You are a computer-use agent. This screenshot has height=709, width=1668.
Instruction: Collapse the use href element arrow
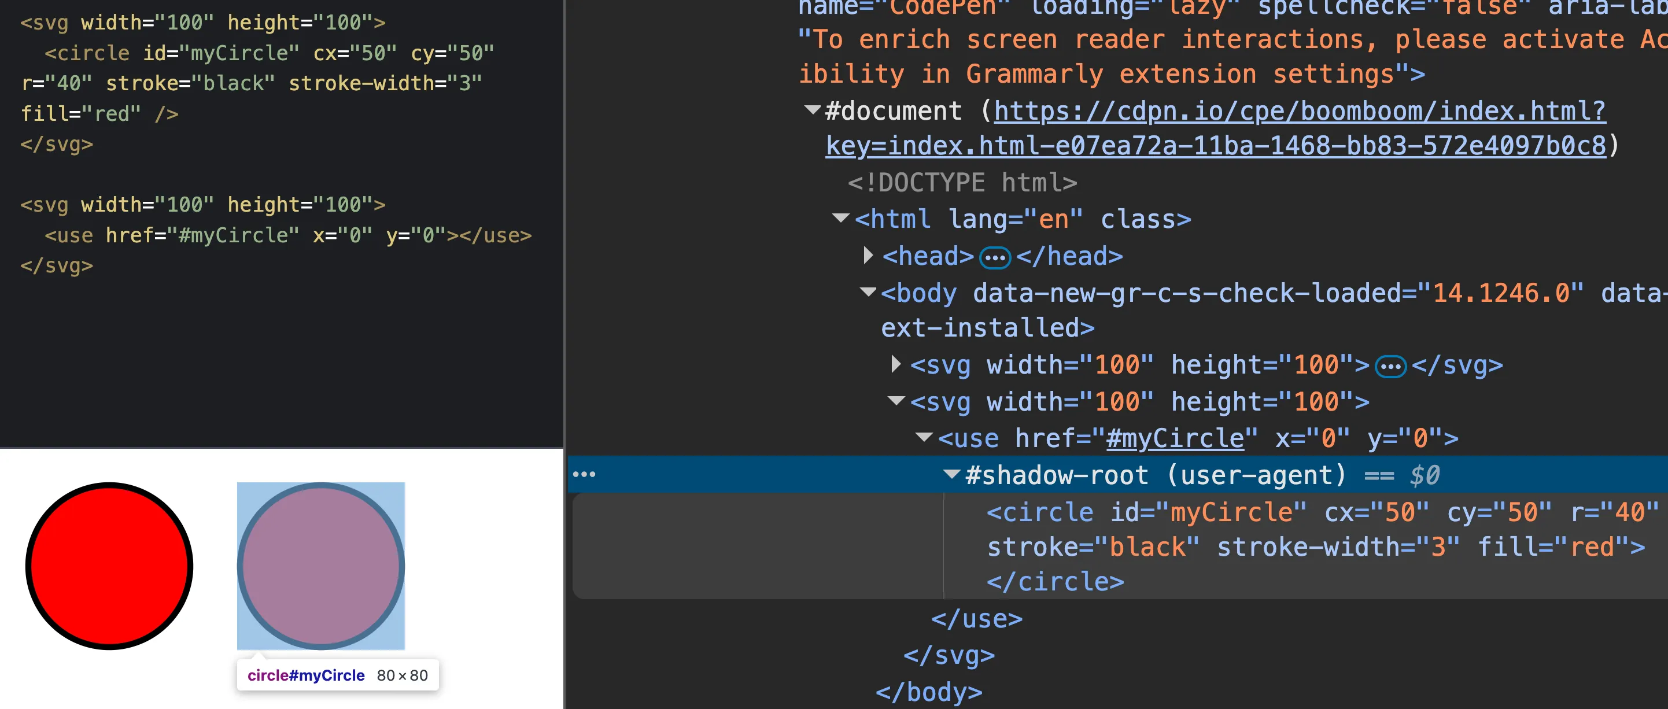pos(924,437)
